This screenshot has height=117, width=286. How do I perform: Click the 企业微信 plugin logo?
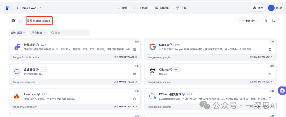tap(17, 71)
